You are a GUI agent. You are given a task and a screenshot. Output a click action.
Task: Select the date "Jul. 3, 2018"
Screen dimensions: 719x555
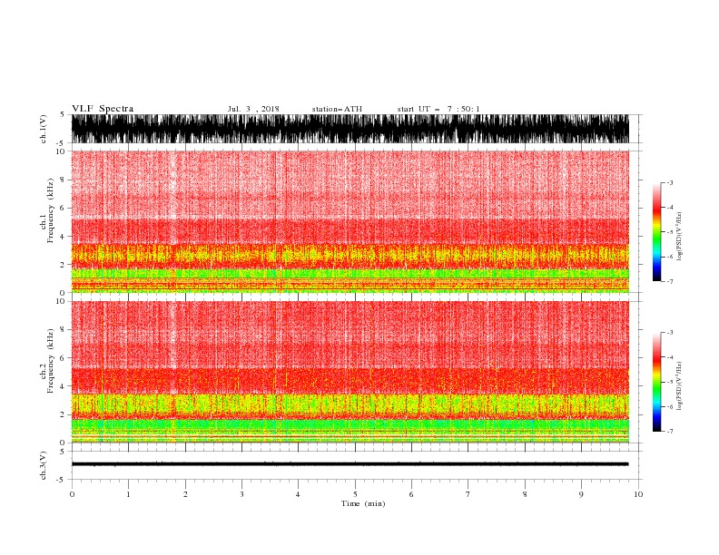[x=253, y=109]
